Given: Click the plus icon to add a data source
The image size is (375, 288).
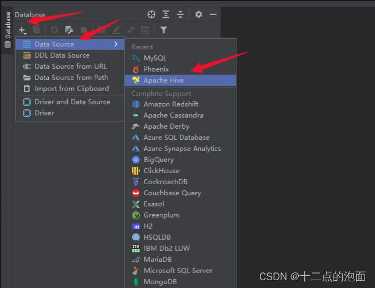Looking at the screenshot, I should click(22, 30).
